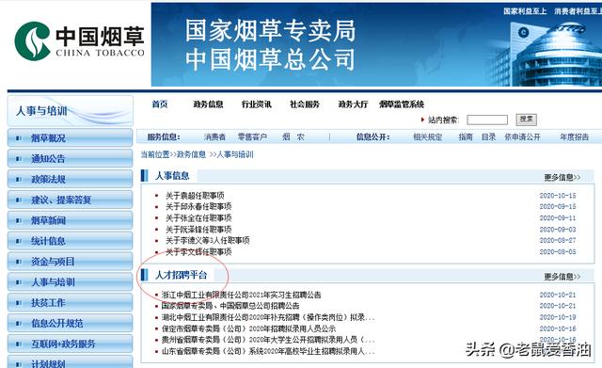Open 目录 under 信息公开
This screenshot has width=602, height=368.
489,136
